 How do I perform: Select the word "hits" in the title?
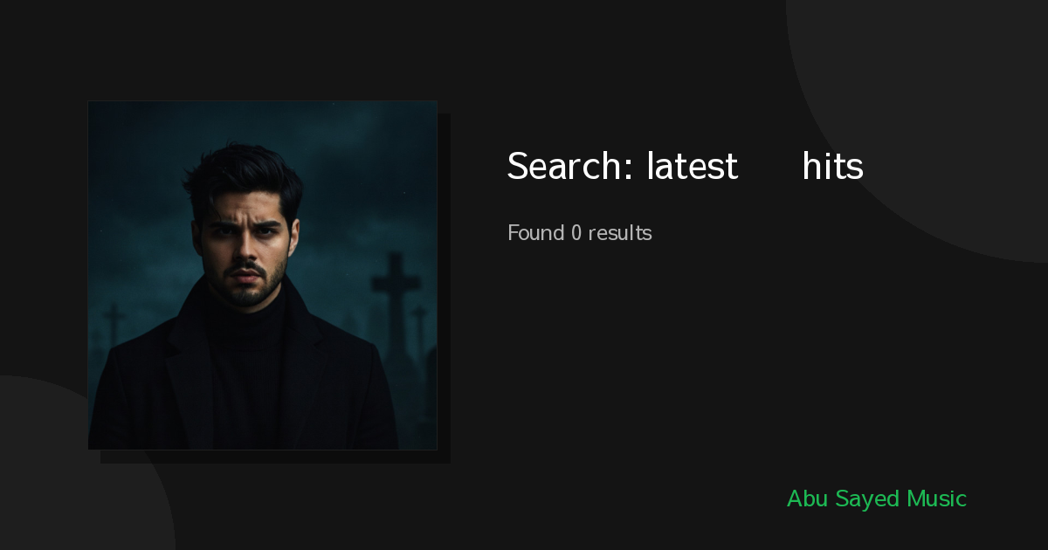point(832,166)
